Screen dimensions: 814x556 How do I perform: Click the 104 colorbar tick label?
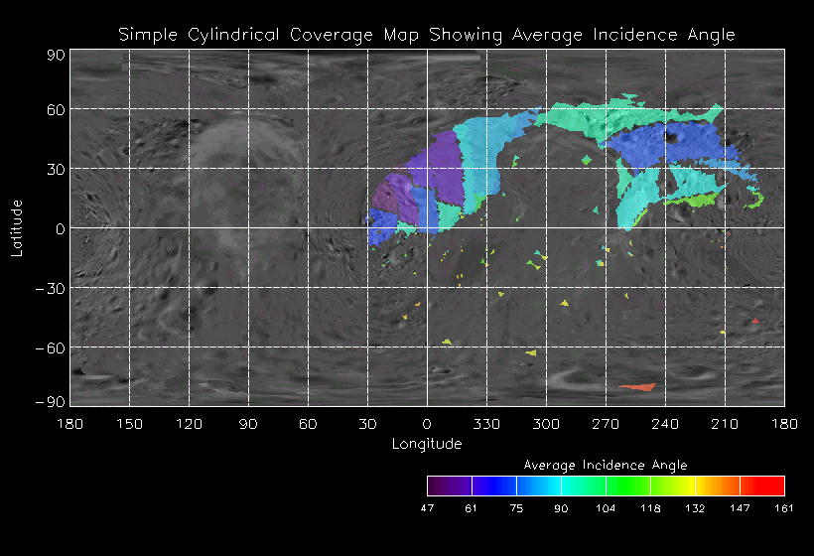(x=606, y=508)
